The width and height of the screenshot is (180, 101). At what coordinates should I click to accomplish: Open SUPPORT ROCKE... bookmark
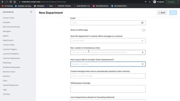[63, 6]
